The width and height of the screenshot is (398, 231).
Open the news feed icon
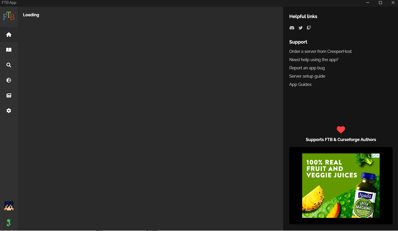pyautogui.click(x=9, y=95)
